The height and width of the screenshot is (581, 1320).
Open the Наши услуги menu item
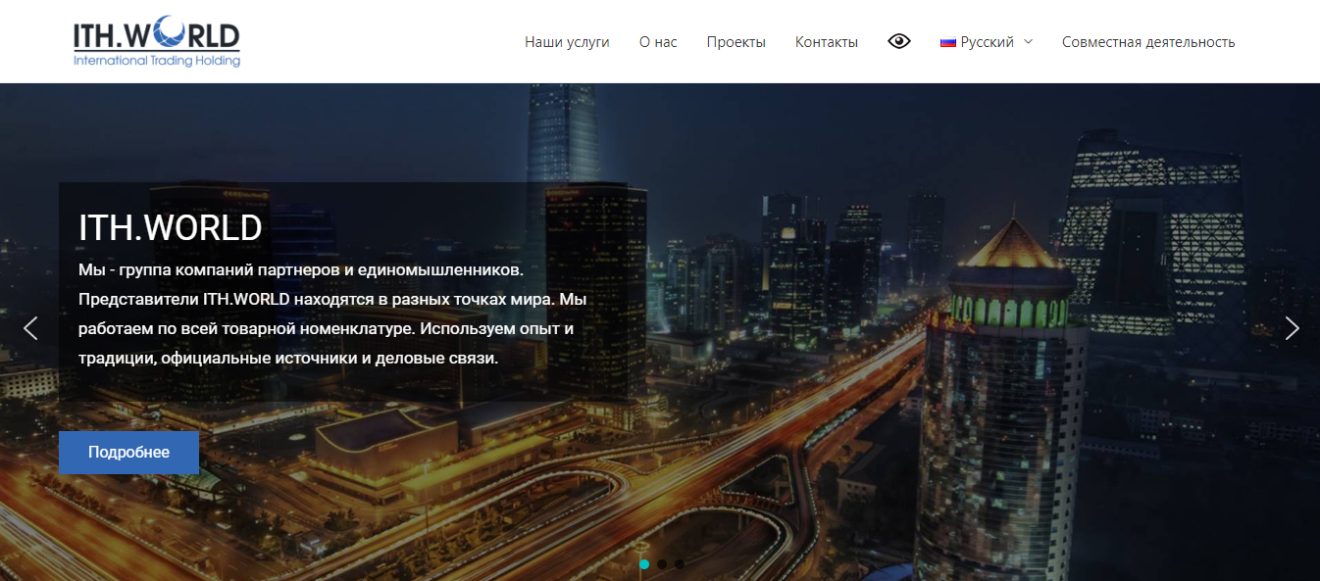pyautogui.click(x=567, y=42)
